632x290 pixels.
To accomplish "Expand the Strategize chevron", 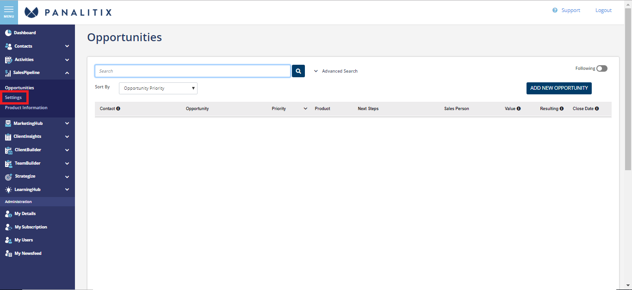I will pyautogui.click(x=67, y=177).
